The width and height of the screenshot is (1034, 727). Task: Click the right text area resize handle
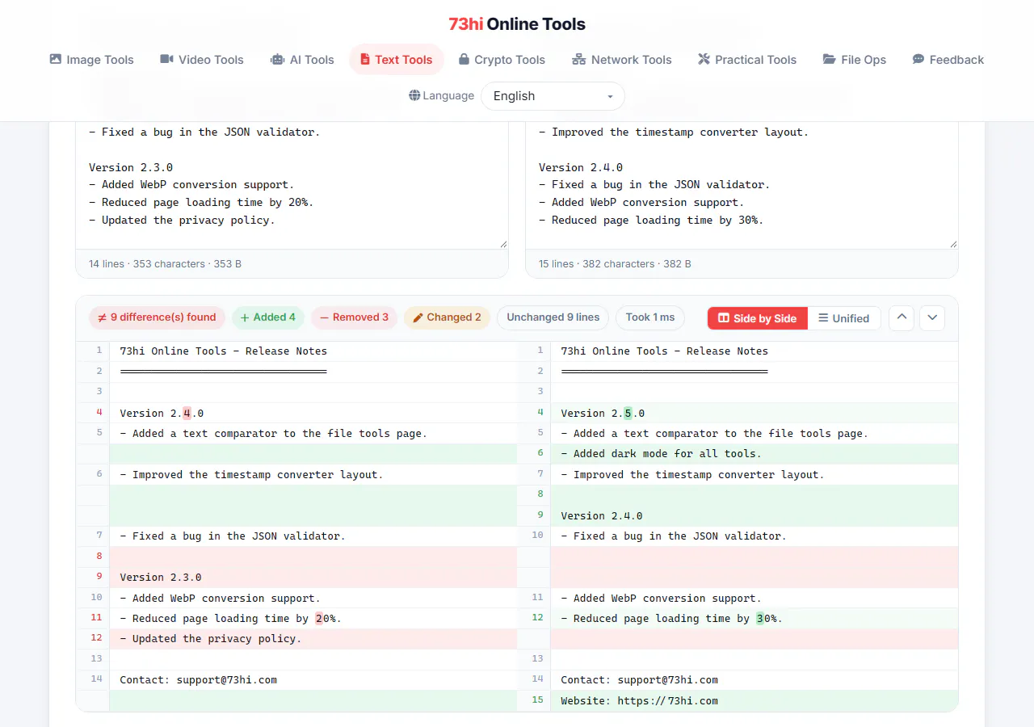[x=953, y=243]
